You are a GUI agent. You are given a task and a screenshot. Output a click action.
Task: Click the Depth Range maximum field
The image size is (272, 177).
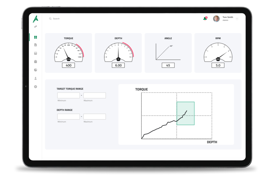(95, 117)
